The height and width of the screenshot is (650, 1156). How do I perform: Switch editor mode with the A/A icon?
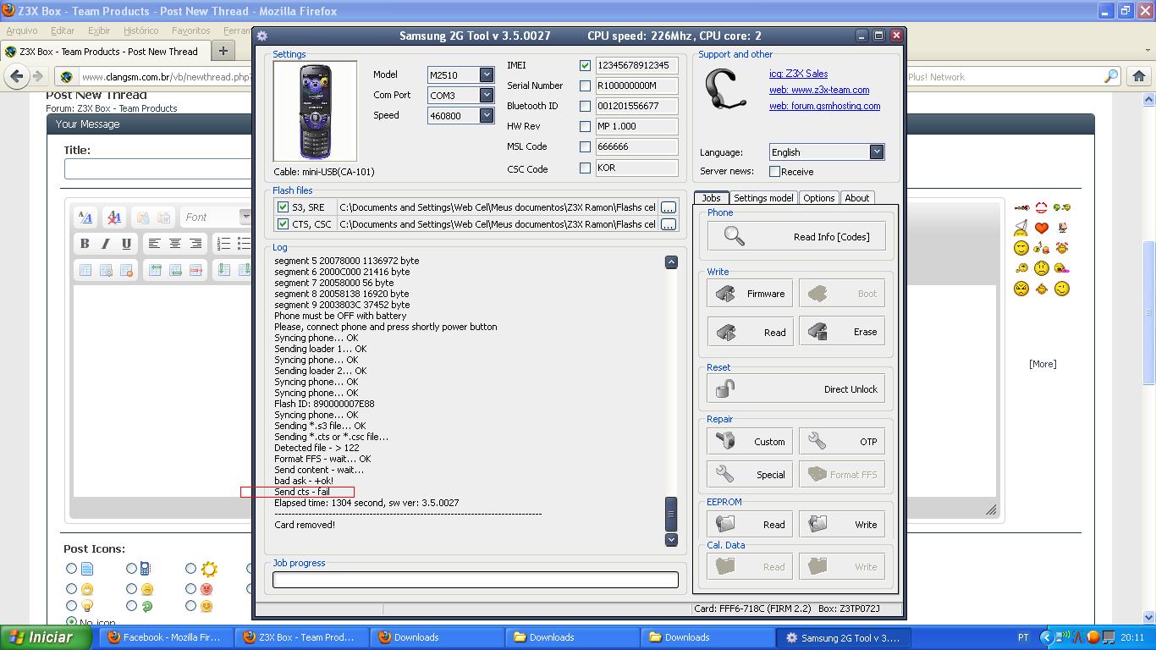point(85,218)
